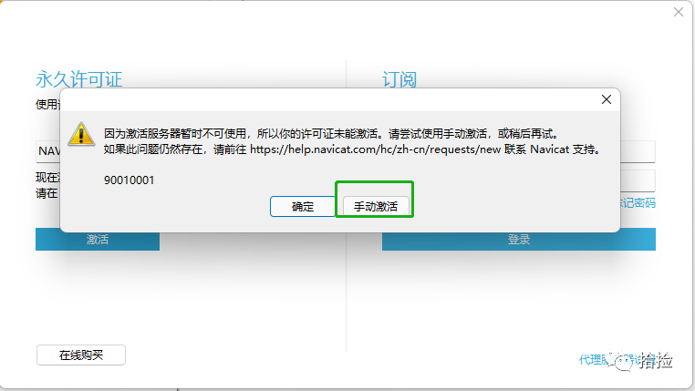Close the Navicat registration window
The height and width of the screenshot is (391, 695).
click(x=679, y=12)
